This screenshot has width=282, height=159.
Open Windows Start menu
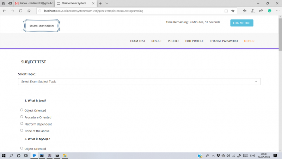click(x=4, y=156)
